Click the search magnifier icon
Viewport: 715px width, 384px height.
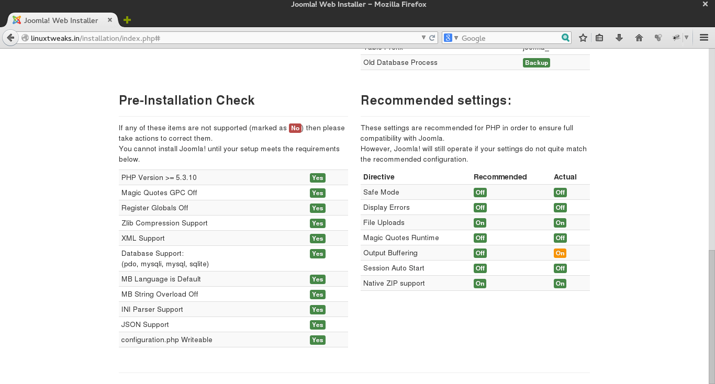coord(565,38)
